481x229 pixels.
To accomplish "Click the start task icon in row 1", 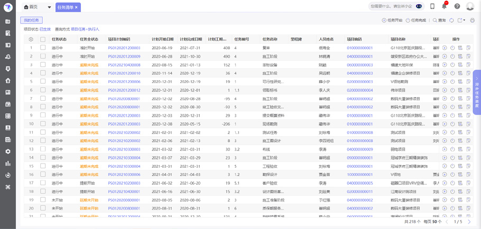I will pos(445,48).
